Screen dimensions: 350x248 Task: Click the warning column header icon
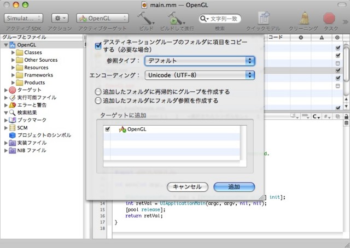(322, 38)
